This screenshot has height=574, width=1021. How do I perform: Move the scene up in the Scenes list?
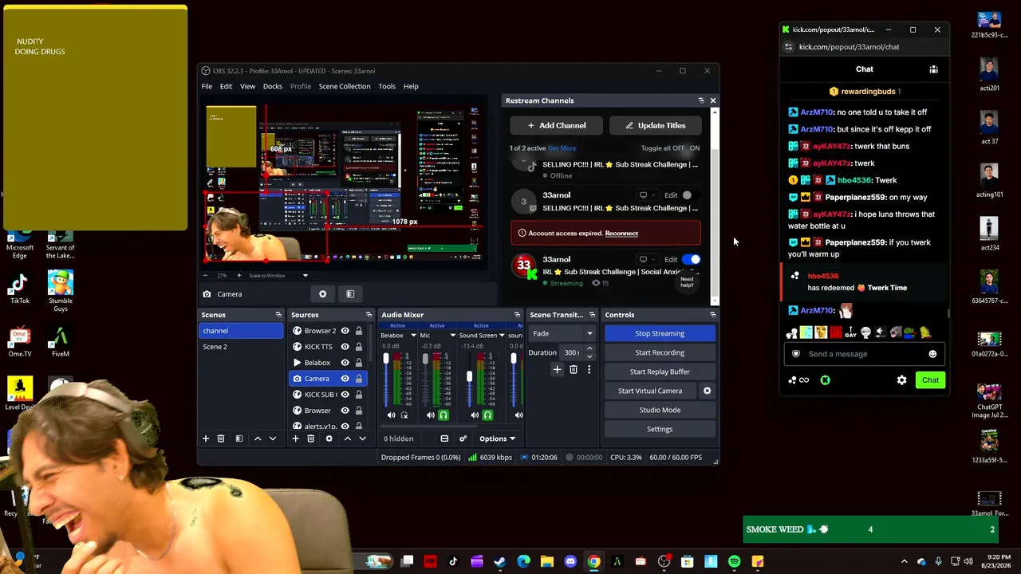258,438
